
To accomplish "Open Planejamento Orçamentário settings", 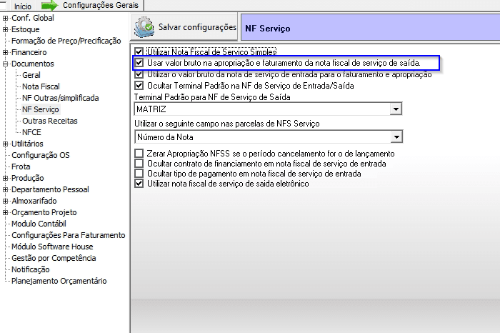I will tap(59, 281).
